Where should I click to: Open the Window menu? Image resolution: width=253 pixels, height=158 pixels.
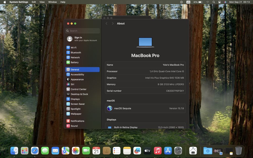(52, 2)
